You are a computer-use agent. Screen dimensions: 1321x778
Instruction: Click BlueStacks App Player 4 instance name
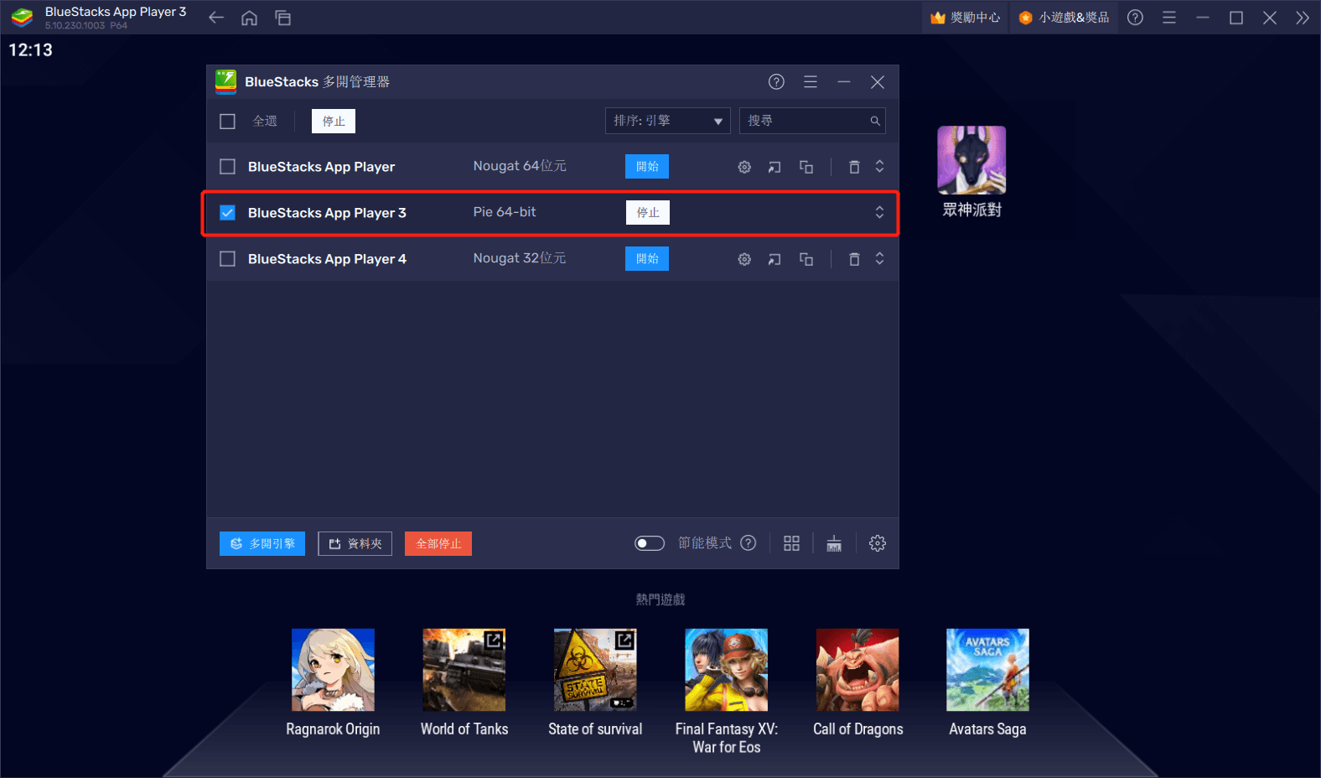(327, 259)
